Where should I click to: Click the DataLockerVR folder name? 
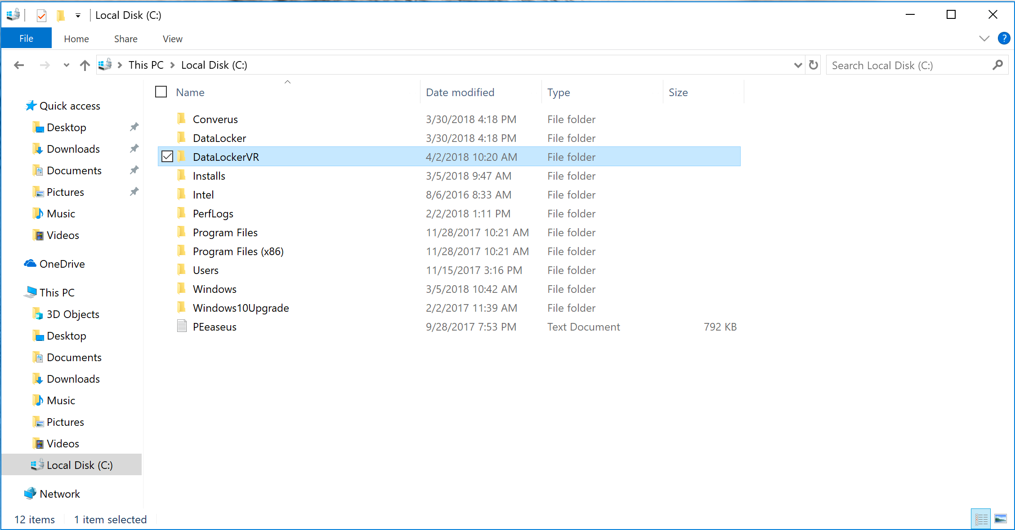click(x=226, y=157)
